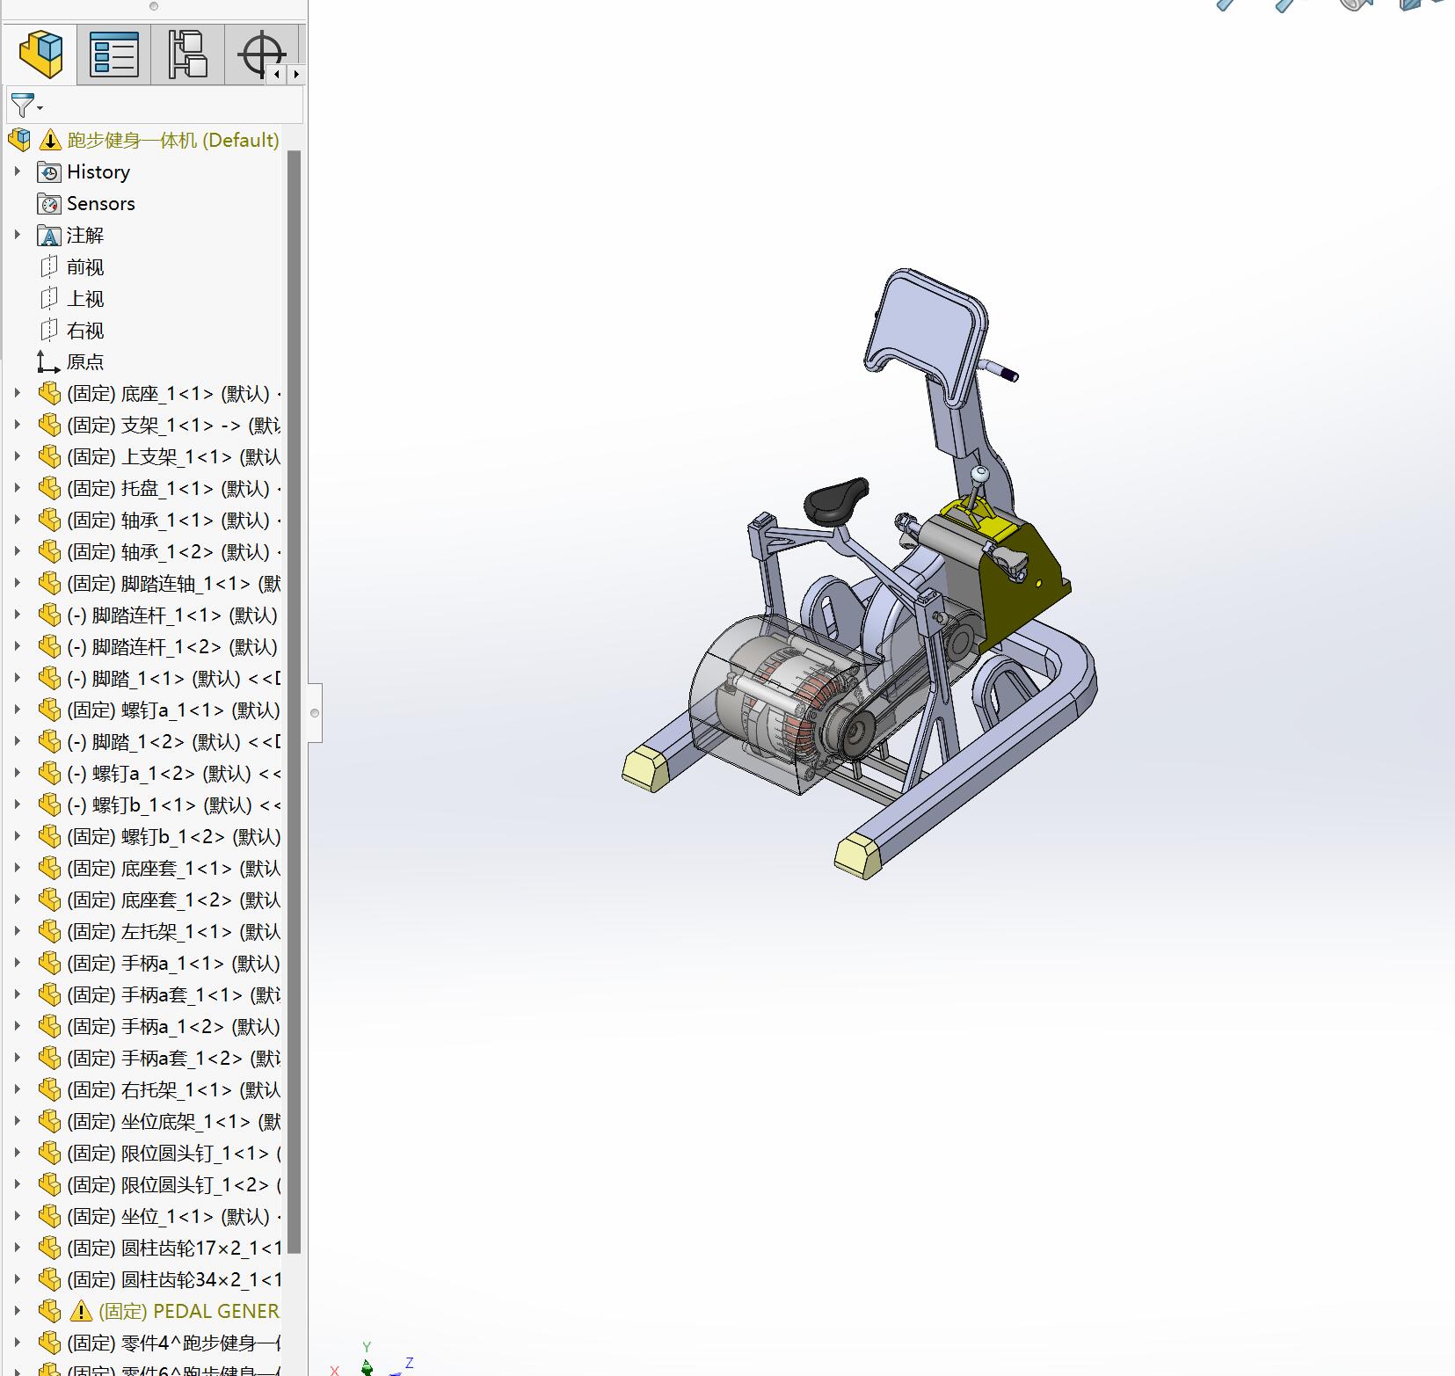The height and width of the screenshot is (1376, 1455).
Task: Select the 上视 plane icon
Action: coord(49,299)
